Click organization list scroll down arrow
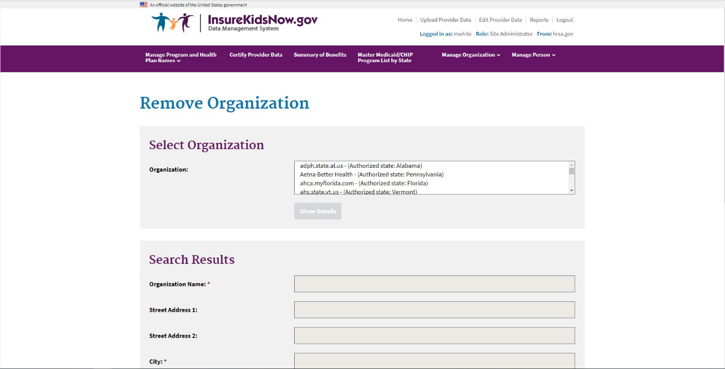Viewport: 725px width, 369px height. pos(572,191)
